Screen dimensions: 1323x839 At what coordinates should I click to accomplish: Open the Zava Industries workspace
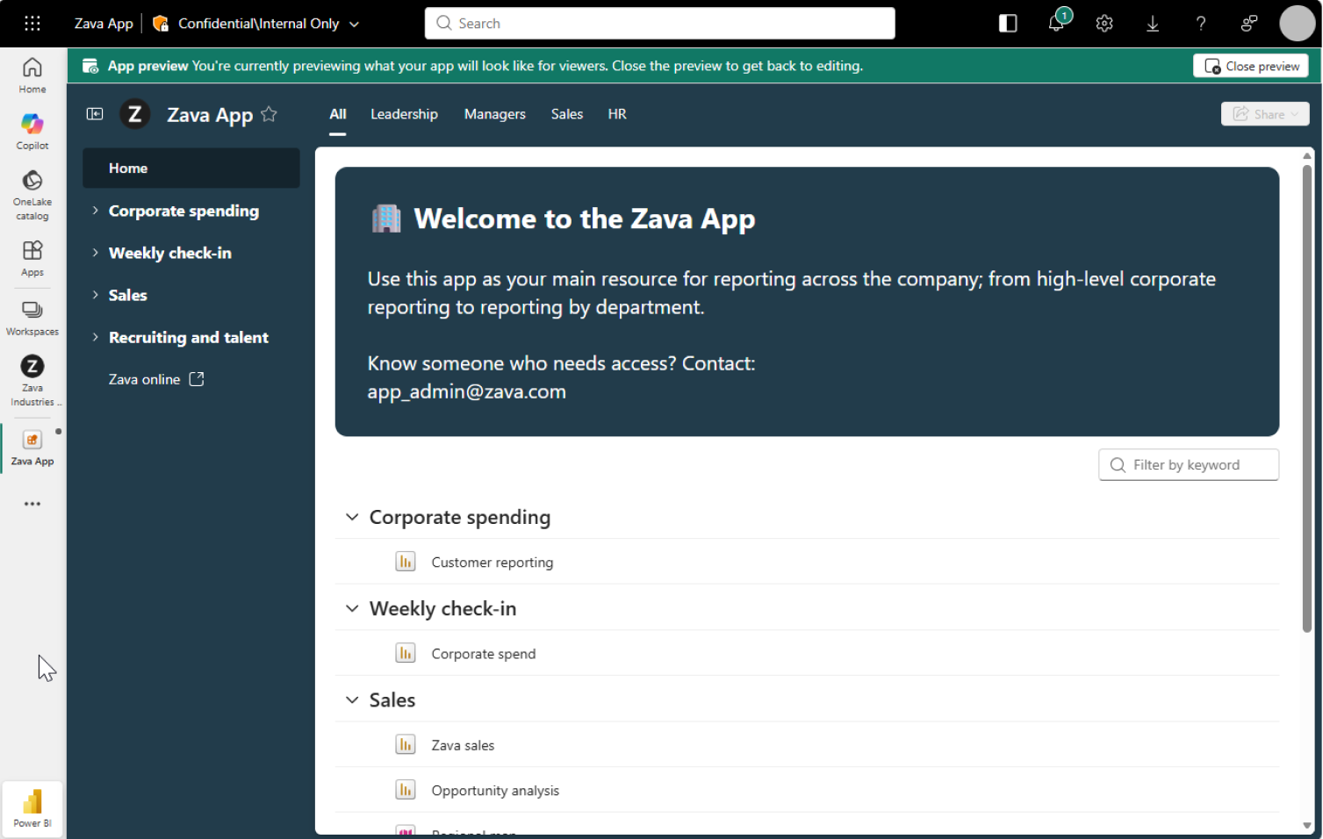(x=32, y=381)
